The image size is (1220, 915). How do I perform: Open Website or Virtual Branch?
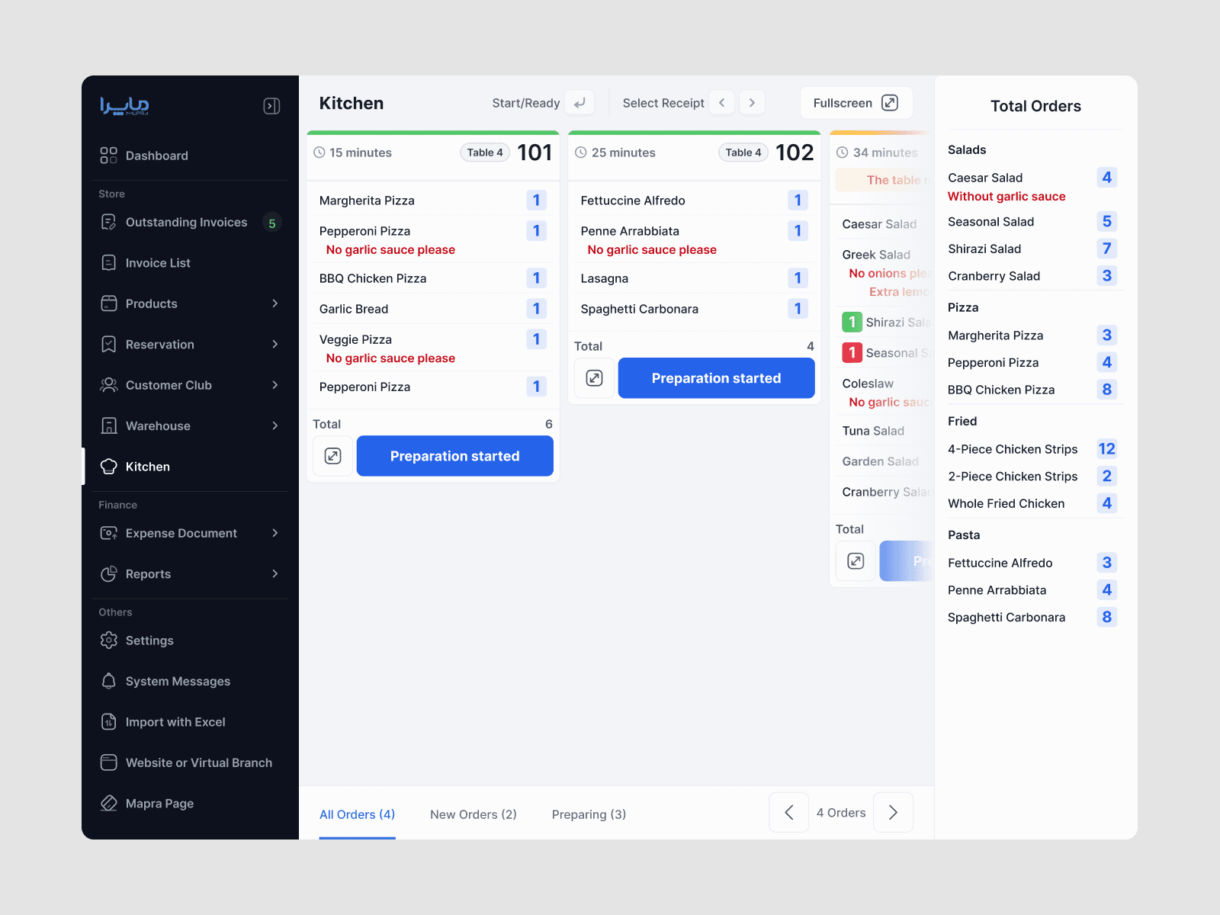[x=187, y=762]
